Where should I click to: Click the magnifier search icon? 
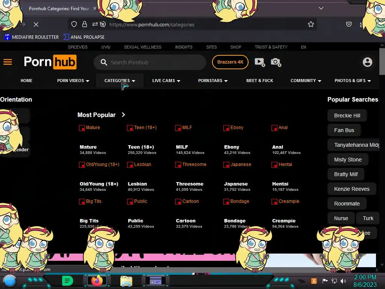tap(104, 62)
